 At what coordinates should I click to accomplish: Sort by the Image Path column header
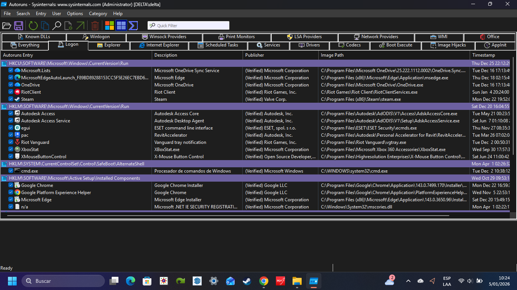coord(394,55)
